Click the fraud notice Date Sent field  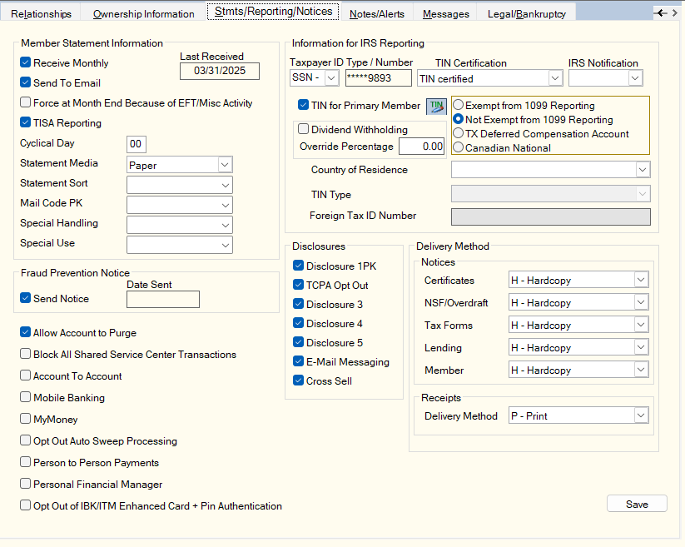pyautogui.click(x=163, y=299)
